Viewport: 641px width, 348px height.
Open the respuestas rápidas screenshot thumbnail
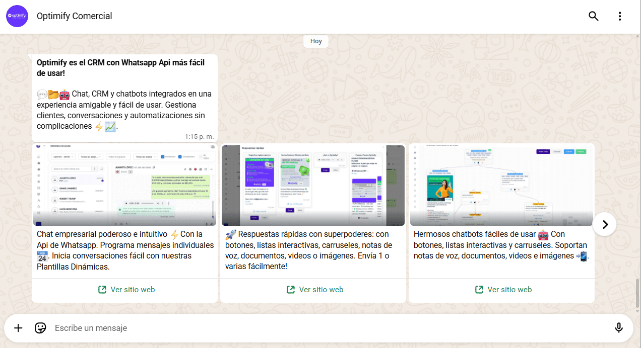click(313, 185)
